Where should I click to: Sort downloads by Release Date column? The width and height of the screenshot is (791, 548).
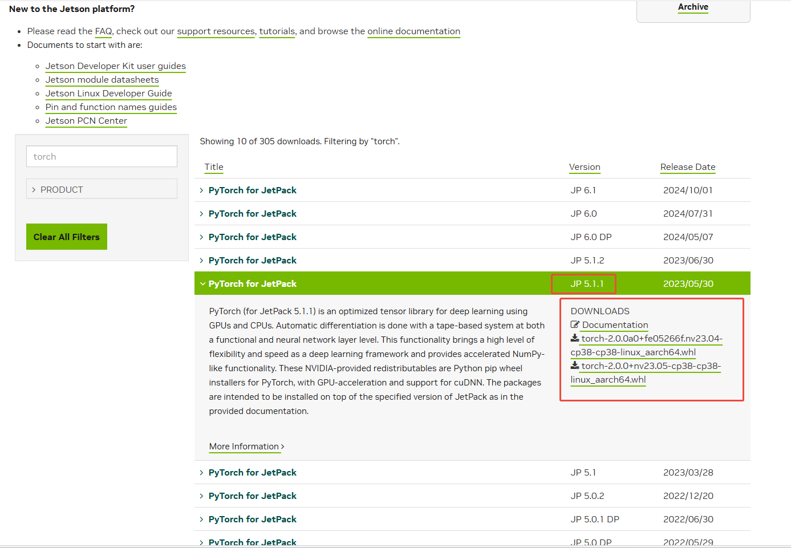point(688,167)
